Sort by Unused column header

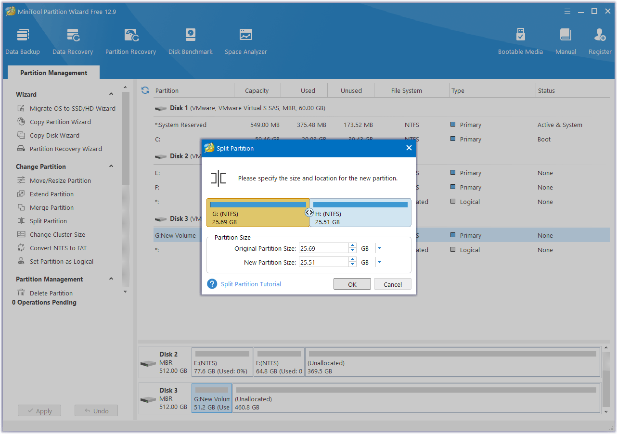[351, 90]
